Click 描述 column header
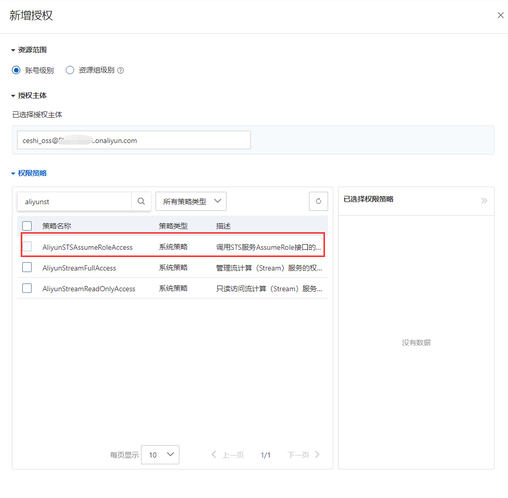Screen dimensions: 508x498 [x=223, y=226]
